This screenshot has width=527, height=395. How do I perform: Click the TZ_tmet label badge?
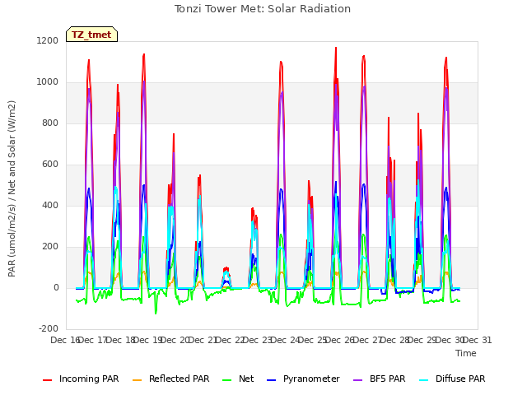pyautogui.click(x=91, y=35)
